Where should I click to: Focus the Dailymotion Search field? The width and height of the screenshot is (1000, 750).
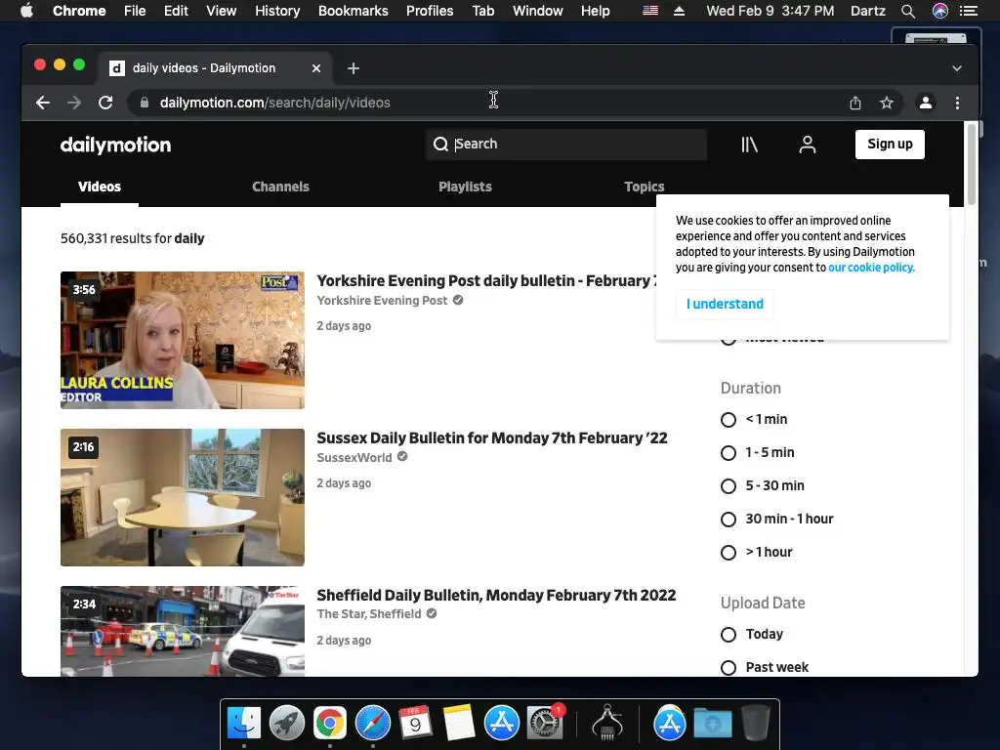(566, 145)
